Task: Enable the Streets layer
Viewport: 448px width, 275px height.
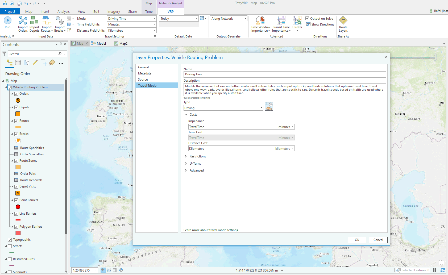Action: [10, 246]
